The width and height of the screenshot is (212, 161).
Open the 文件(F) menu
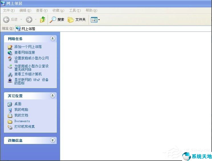[9, 11]
